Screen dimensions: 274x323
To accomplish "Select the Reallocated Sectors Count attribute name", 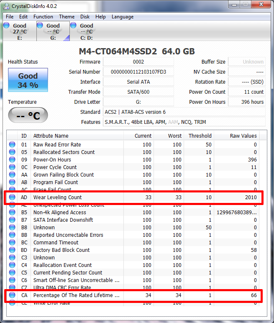I will (64, 152).
